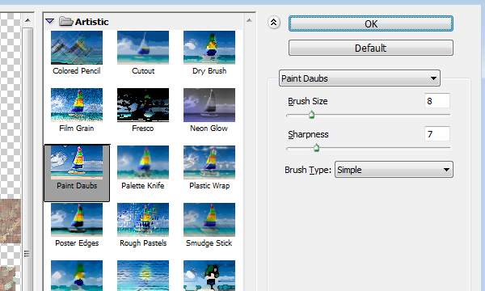
Task: Pick the Film Grain filter thumbnail
Action: tap(77, 105)
